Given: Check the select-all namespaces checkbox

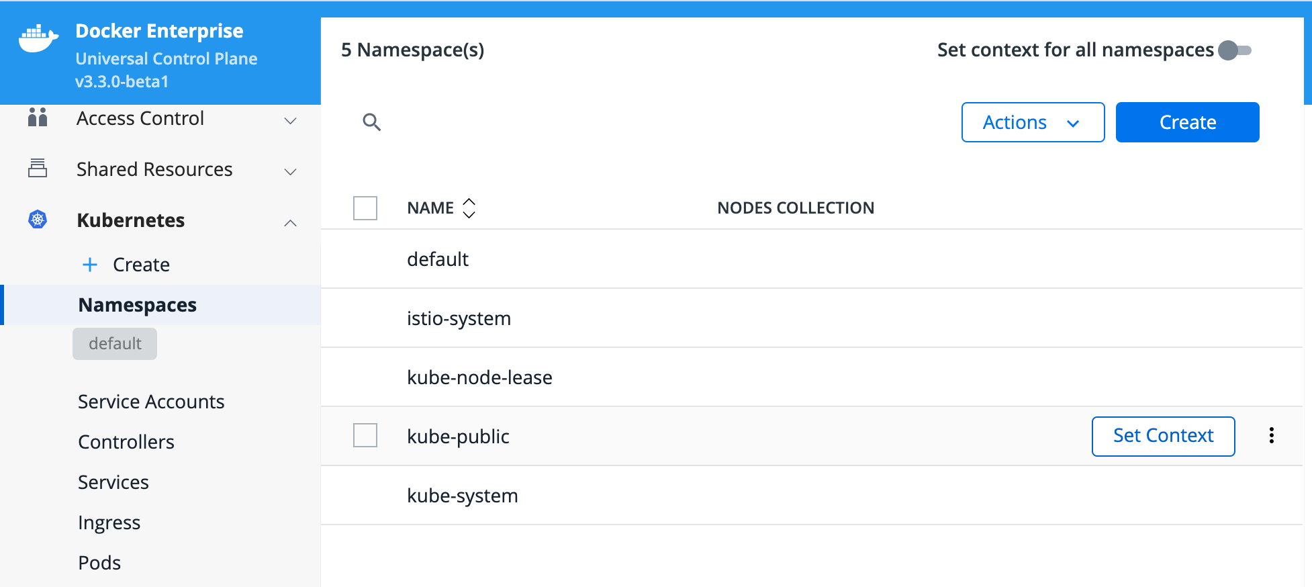Looking at the screenshot, I should (365, 208).
